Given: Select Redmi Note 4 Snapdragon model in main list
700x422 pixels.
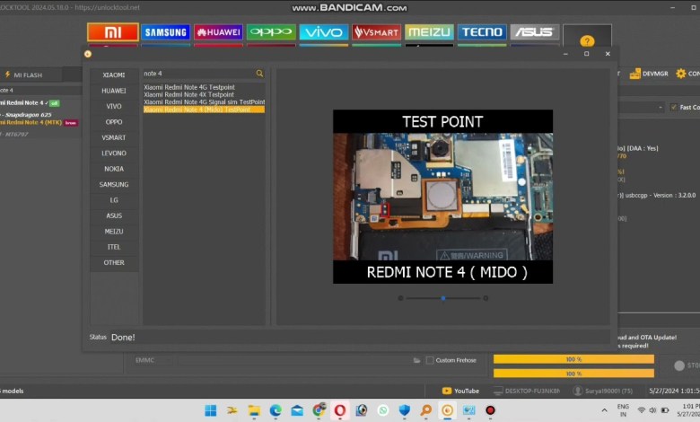Looking at the screenshot, I should tap(30, 103).
